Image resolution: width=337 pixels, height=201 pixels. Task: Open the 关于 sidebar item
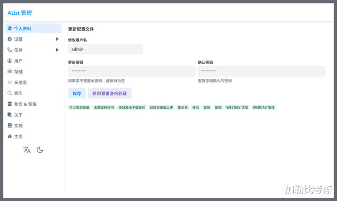pos(33,115)
